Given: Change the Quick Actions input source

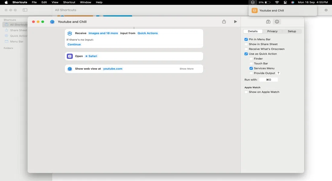Looking at the screenshot, I should click(x=148, y=33).
